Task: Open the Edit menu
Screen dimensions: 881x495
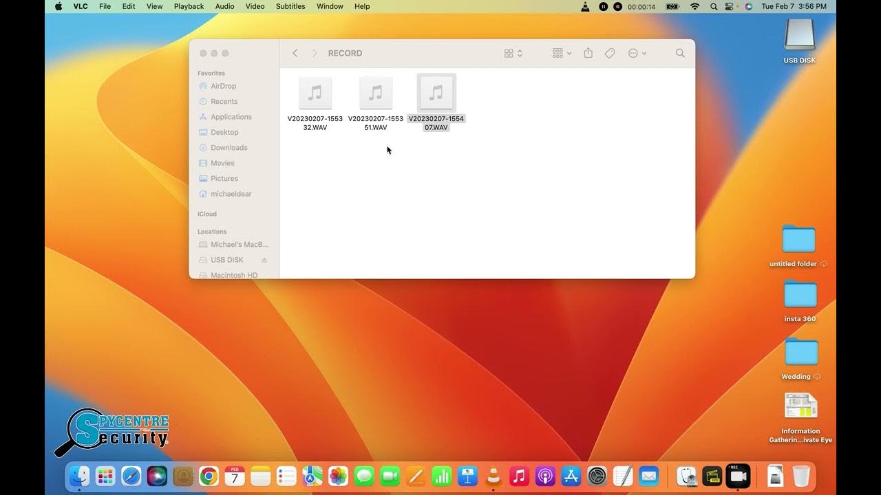Action: point(129,6)
